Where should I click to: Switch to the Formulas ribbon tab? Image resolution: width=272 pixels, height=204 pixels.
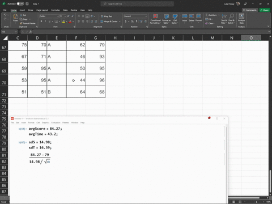[x=56, y=10]
